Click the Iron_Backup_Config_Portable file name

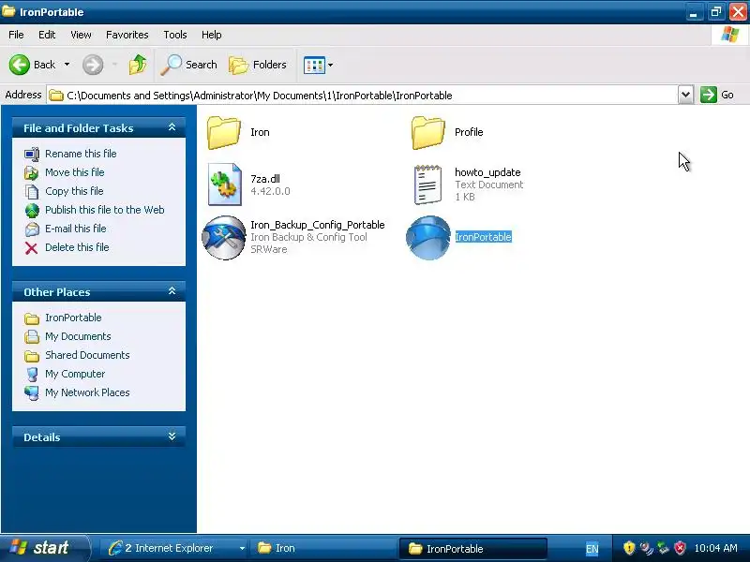(318, 225)
